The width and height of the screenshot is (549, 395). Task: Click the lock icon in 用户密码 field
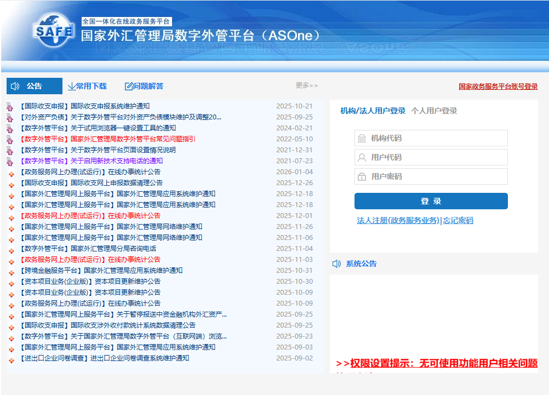[x=362, y=177]
